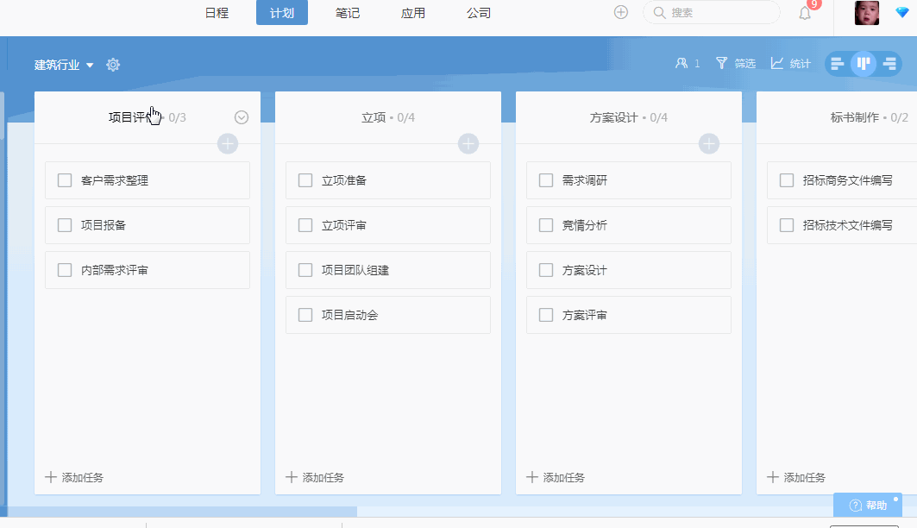Click the notification bell icon

[x=806, y=13]
